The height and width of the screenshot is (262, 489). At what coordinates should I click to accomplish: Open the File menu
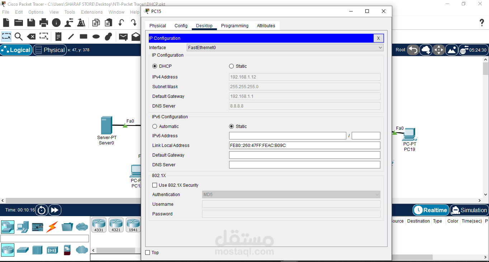click(x=6, y=12)
